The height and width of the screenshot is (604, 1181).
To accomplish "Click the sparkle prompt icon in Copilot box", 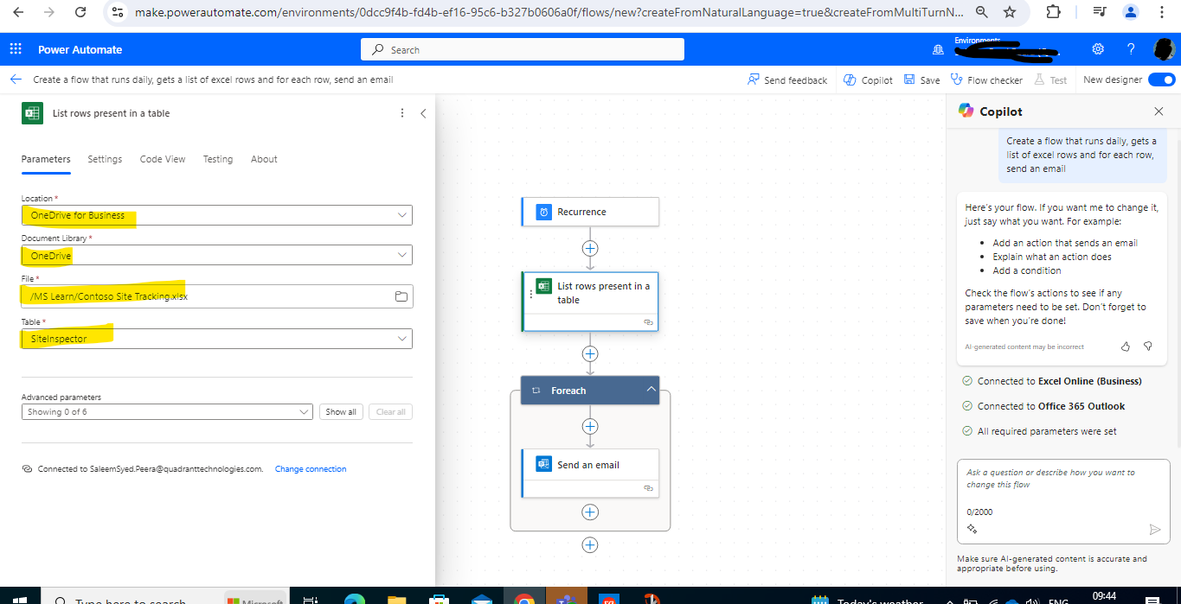I will [972, 529].
